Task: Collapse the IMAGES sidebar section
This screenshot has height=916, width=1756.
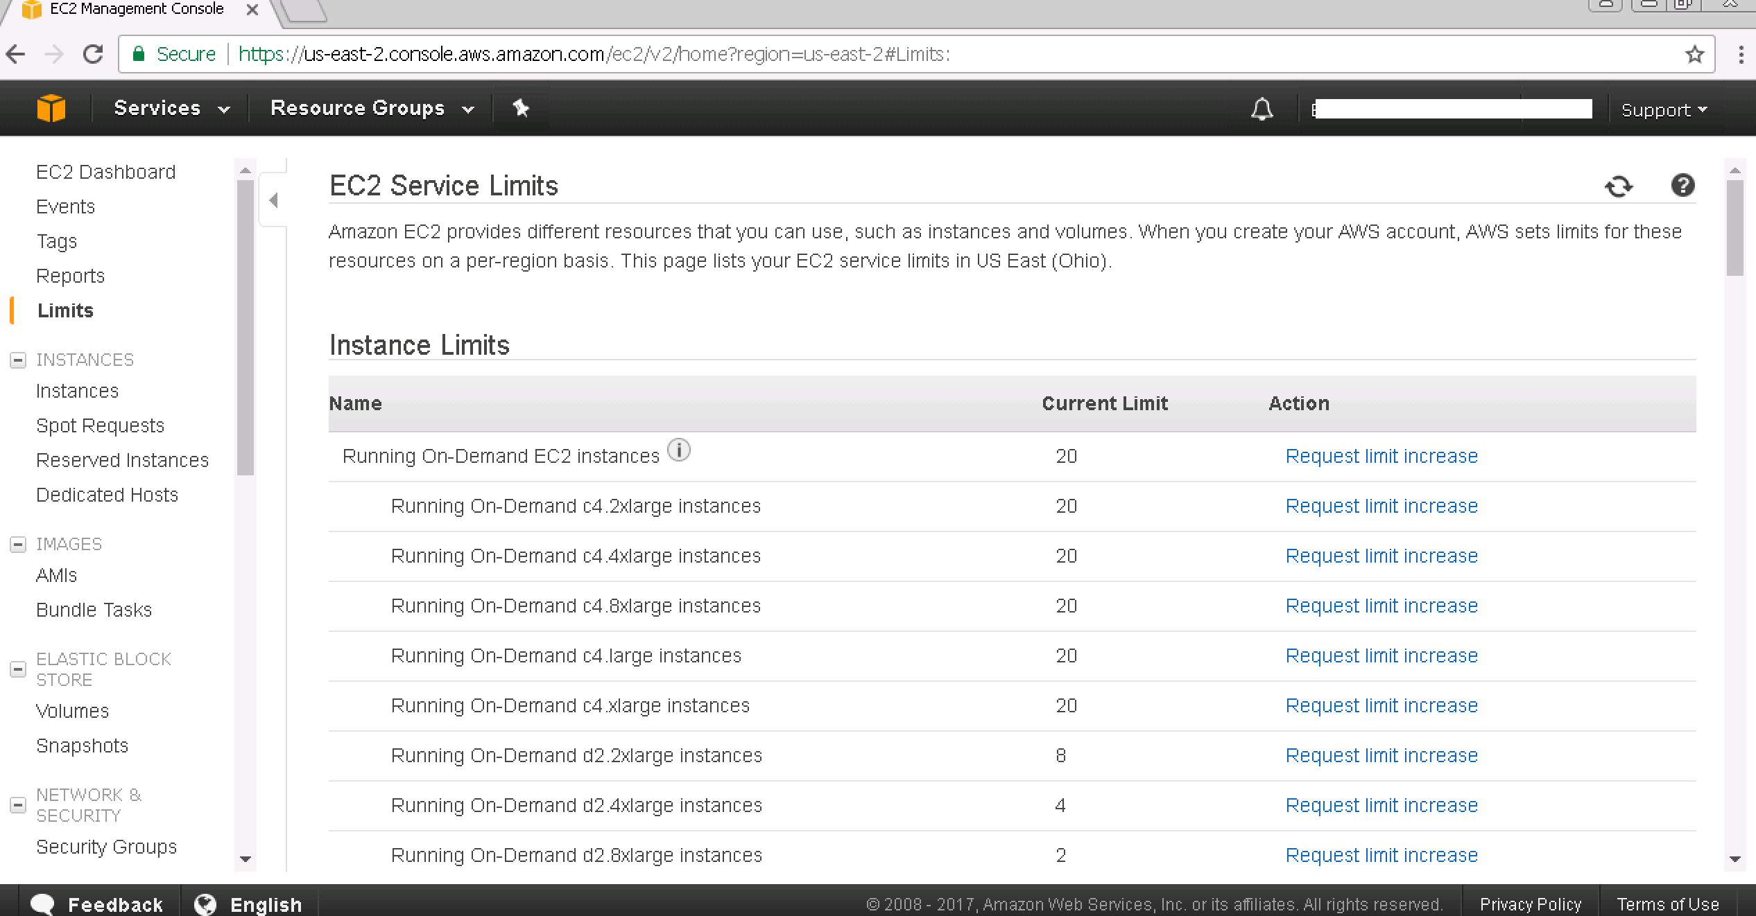Action: tap(18, 544)
